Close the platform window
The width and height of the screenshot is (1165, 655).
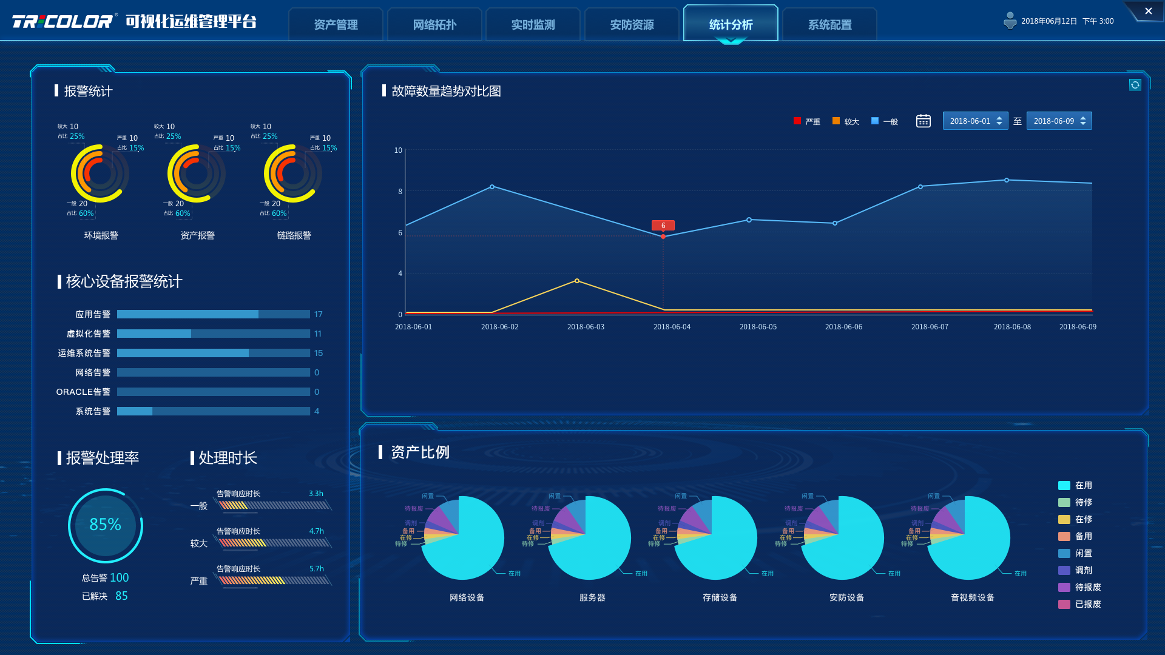click(x=1148, y=11)
